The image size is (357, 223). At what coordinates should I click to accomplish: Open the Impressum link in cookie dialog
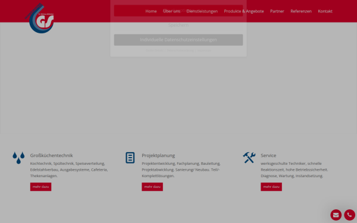click(204, 51)
